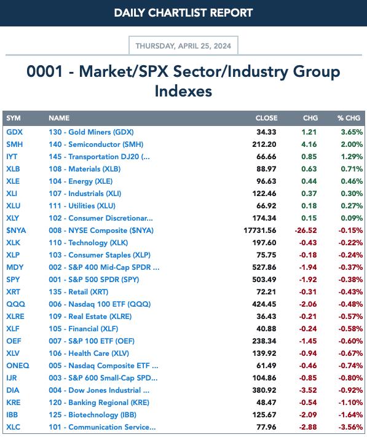Click the SPY ticker symbol
Viewport: 367px width, 437px height.
coord(13,280)
